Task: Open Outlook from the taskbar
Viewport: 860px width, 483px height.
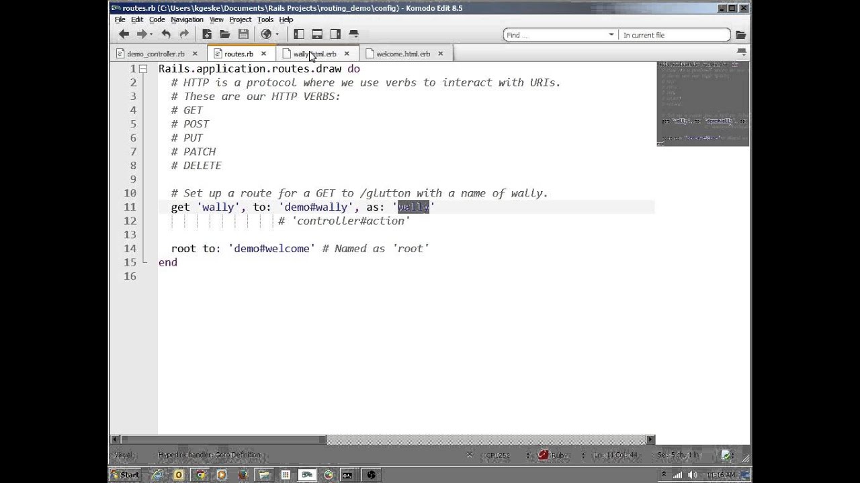Action: pyautogui.click(x=178, y=475)
